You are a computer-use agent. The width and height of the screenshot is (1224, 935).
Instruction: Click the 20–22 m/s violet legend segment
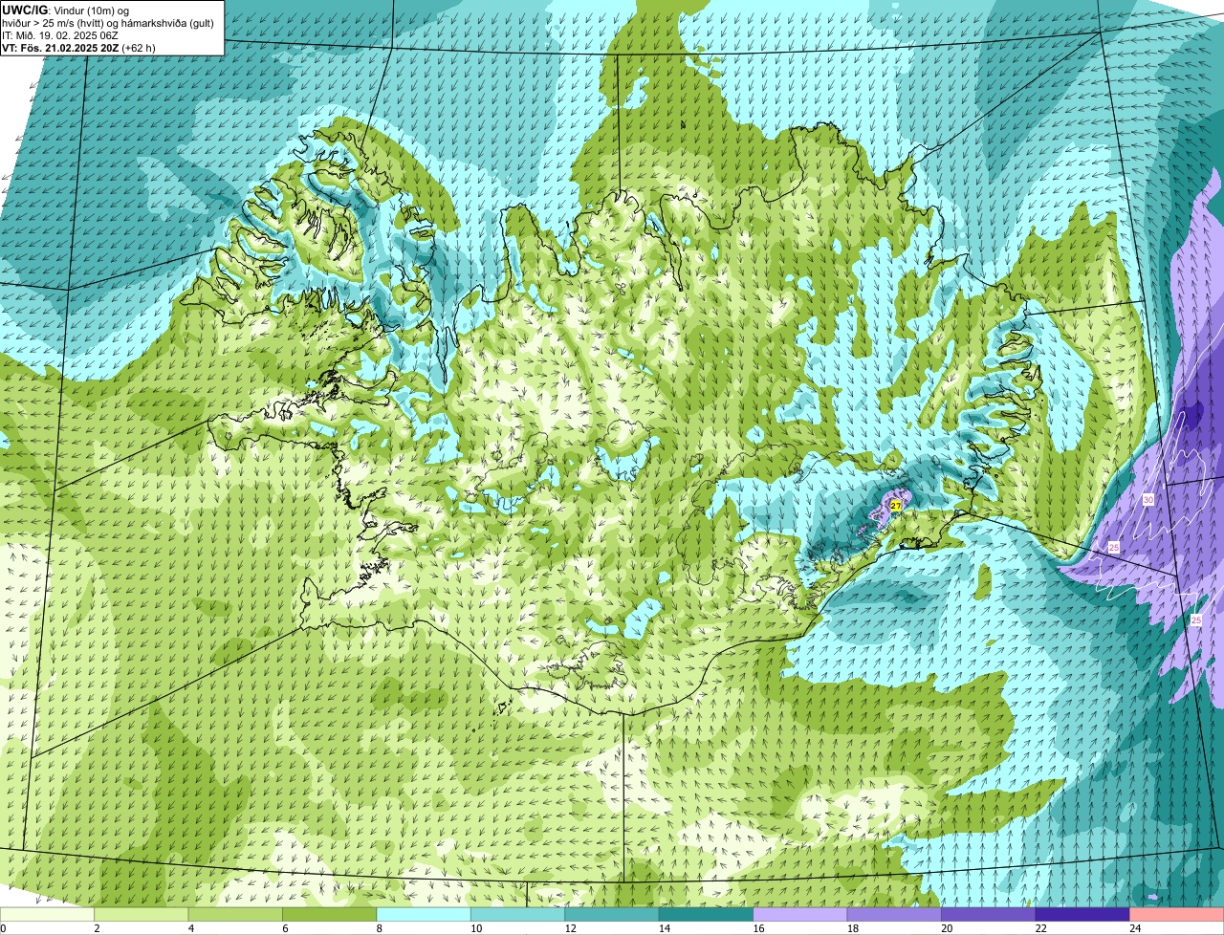click(x=989, y=915)
